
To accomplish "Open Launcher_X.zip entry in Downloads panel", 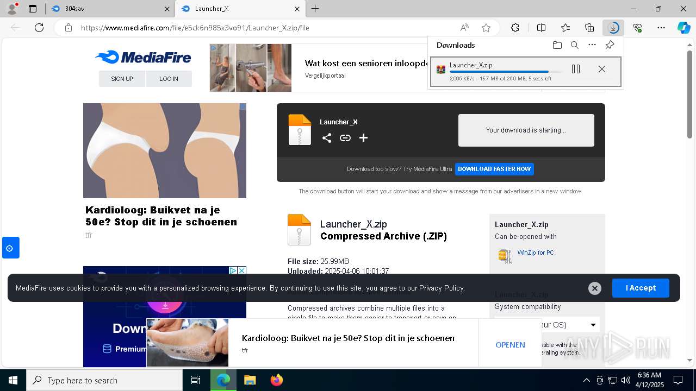I will click(x=525, y=72).
